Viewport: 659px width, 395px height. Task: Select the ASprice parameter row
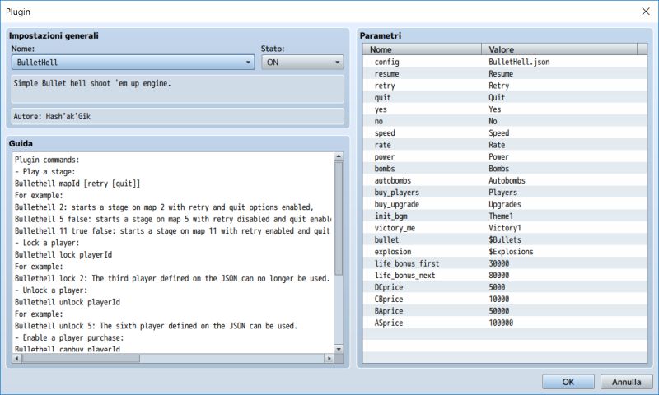click(505, 323)
